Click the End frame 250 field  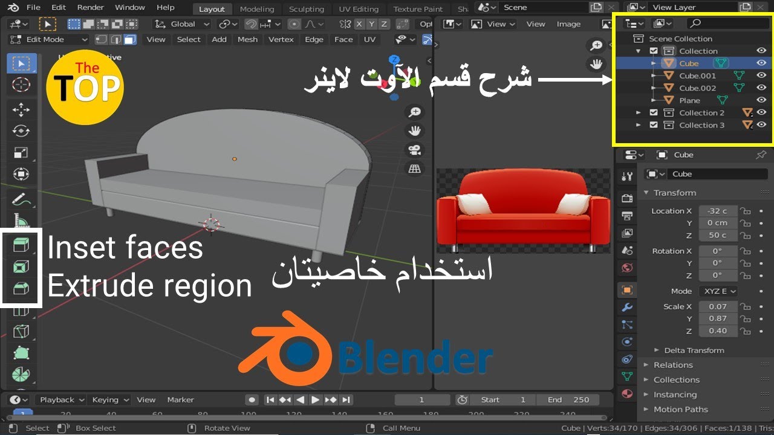(x=569, y=400)
